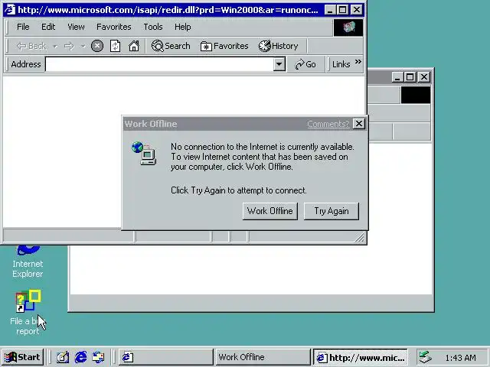Viewport: 490px width, 367px height.
Task: Close the Work Offline dialog
Action: click(359, 124)
